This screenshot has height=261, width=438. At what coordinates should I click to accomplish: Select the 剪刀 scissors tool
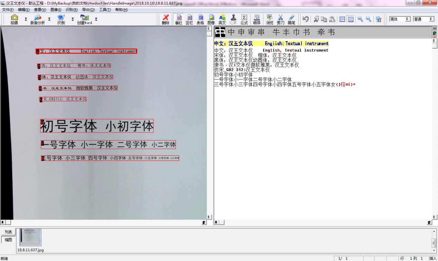(280, 19)
